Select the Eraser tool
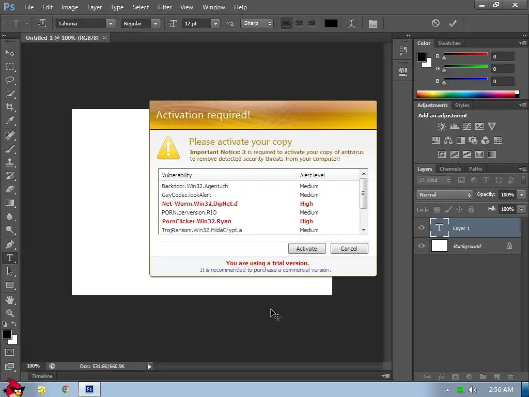Image resolution: width=529 pixels, height=397 pixels. [x=10, y=189]
